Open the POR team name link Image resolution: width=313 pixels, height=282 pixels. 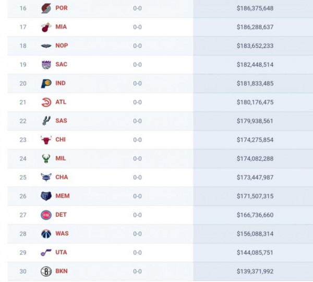(62, 8)
